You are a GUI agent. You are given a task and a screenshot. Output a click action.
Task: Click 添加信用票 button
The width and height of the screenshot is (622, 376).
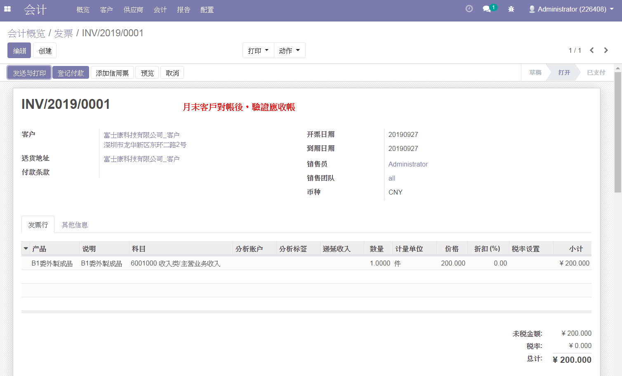click(x=112, y=73)
